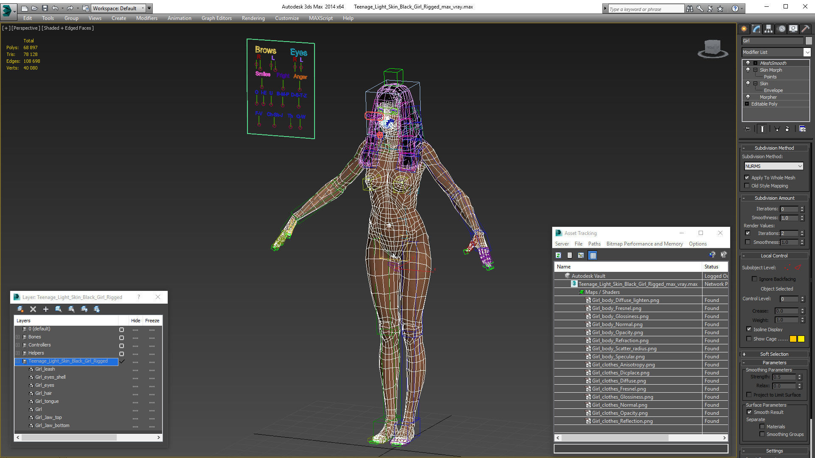The height and width of the screenshot is (458, 815).
Task: Toggle Ignore Backfacing checkbox
Action: pyautogui.click(x=754, y=279)
